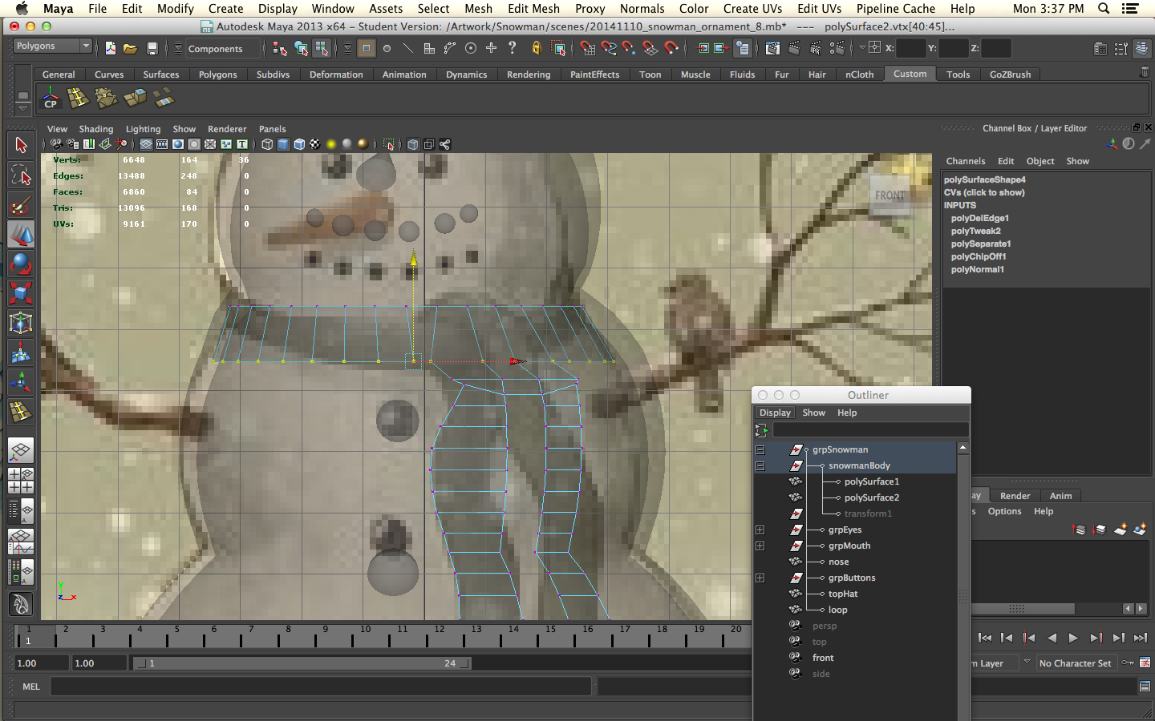Click polyDelEdge1 input in Channel Box
Viewport: 1155px width, 721px height.
[x=979, y=218]
